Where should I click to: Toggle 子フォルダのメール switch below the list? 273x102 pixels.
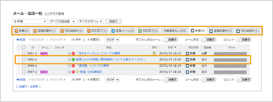point(170,80)
